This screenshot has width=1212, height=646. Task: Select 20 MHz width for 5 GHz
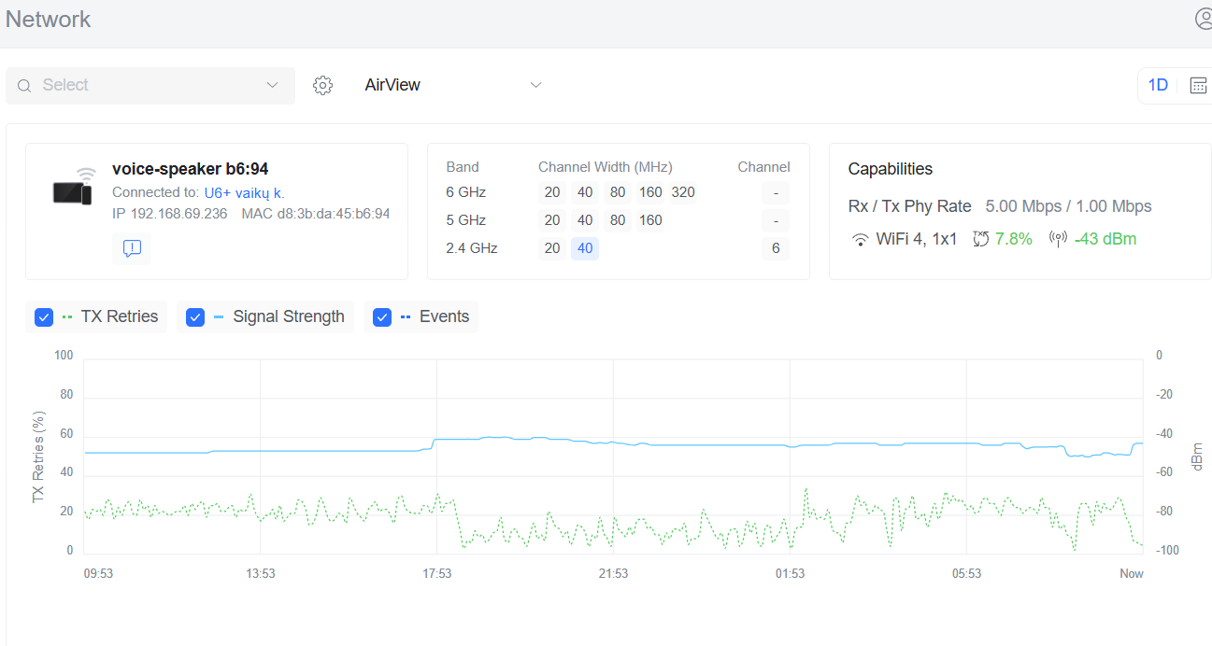coord(552,220)
